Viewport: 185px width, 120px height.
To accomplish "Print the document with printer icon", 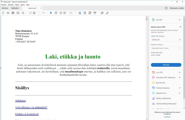I will [13, 13].
